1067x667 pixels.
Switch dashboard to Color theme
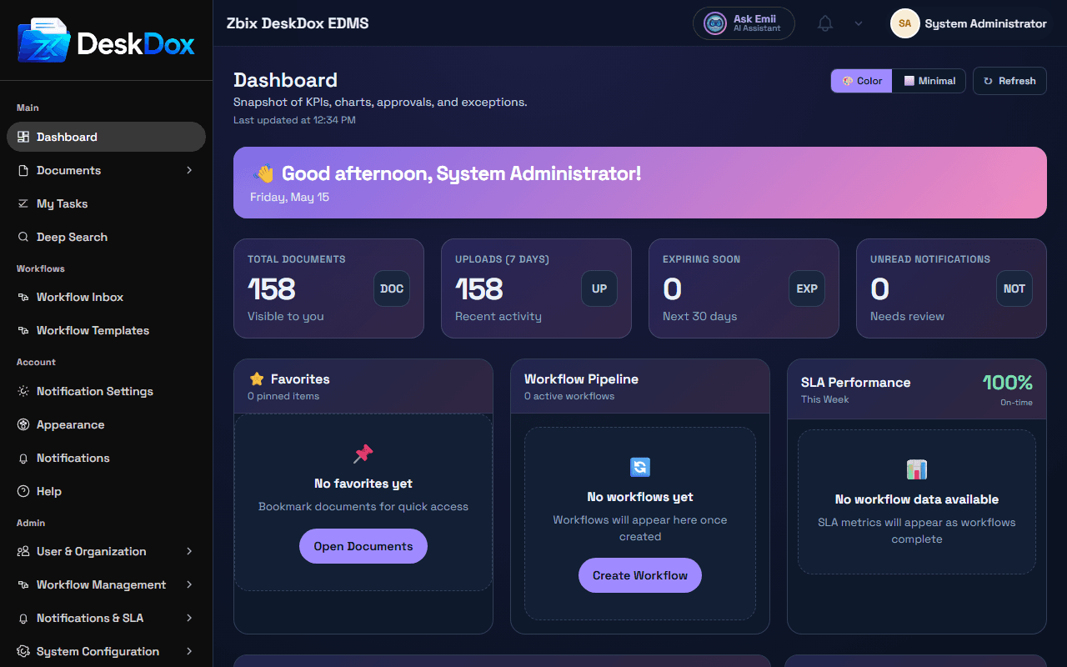[x=862, y=81]
